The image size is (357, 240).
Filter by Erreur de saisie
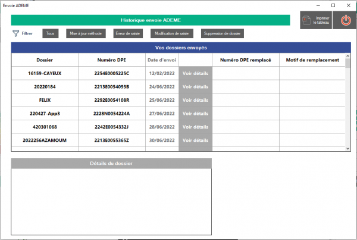click(x=127, y=33)
